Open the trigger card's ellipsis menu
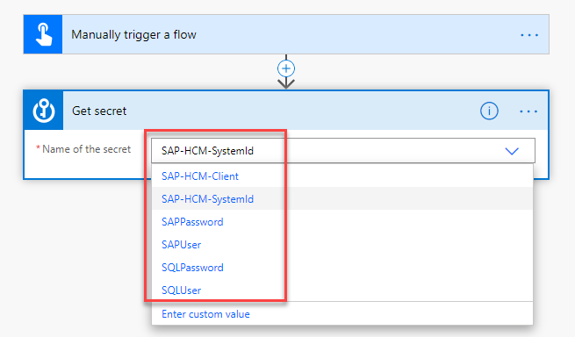The image size is (575, 337). click(529, 35)
